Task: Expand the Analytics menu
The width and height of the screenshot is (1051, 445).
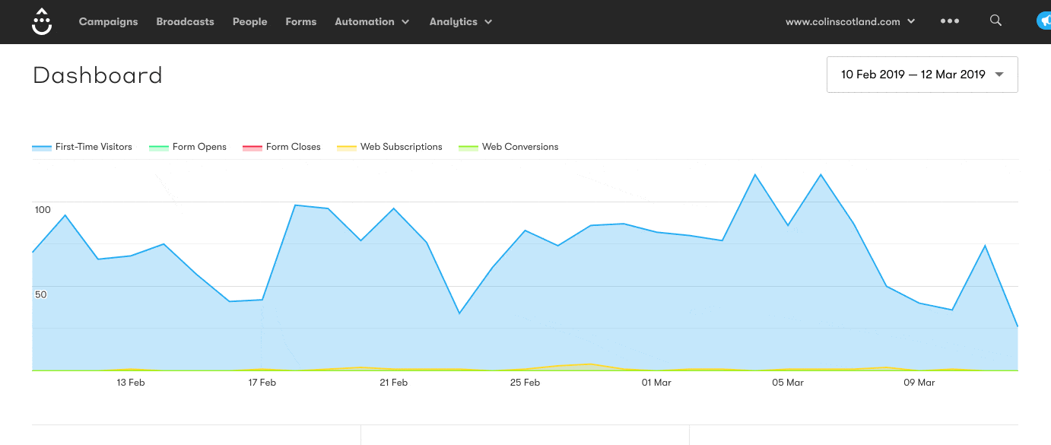Action: pos(461,21)
